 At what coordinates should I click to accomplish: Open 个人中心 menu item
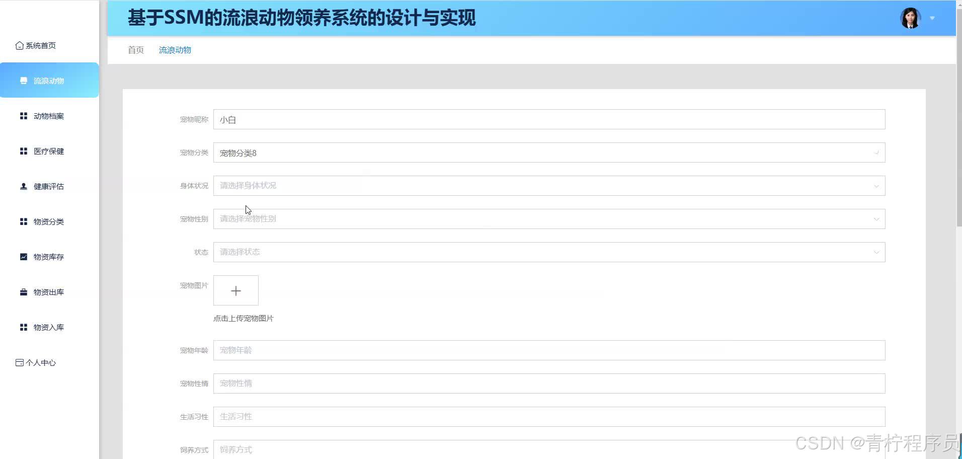[x=49, y=362]
